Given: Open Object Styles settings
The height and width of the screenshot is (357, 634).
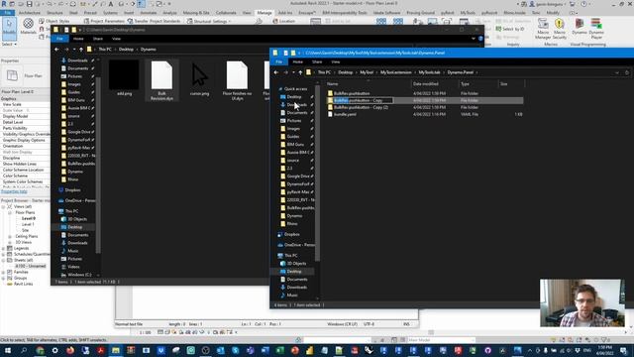Looking at the screenshot, I should point(54,21).
